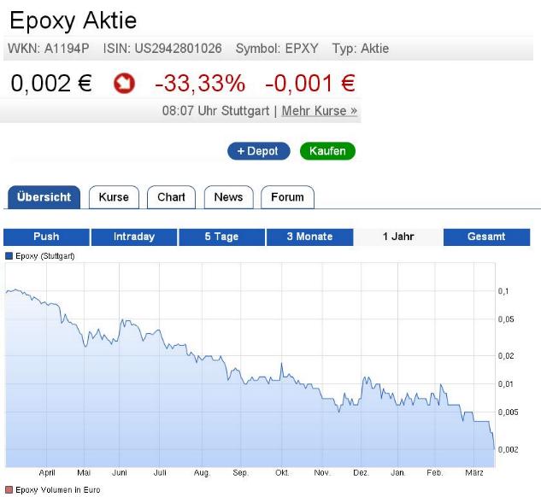Add stock with the + Depot button
The image size is (541, 497).
click(259, 151)
